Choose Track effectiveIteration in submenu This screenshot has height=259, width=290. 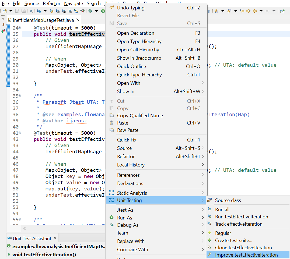(x=248, y=224)
